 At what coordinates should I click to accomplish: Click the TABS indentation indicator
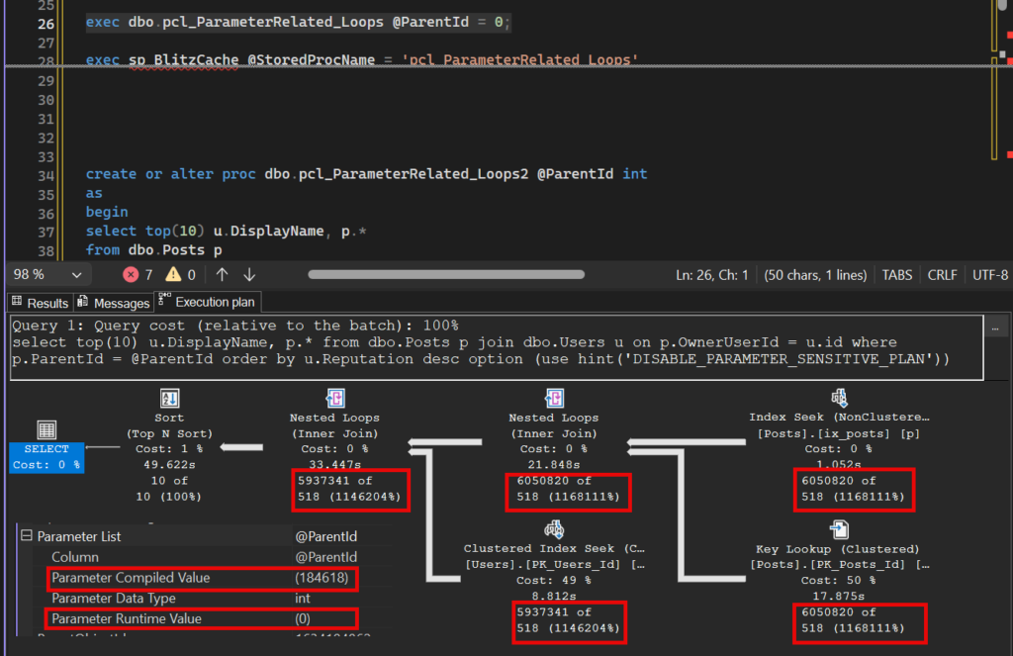(x=897, y=275)
